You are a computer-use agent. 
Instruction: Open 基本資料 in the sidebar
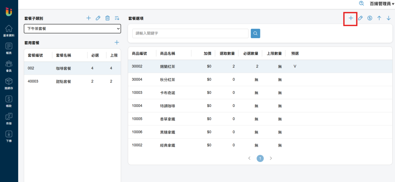pyautogui.click(x=9, y=31)
